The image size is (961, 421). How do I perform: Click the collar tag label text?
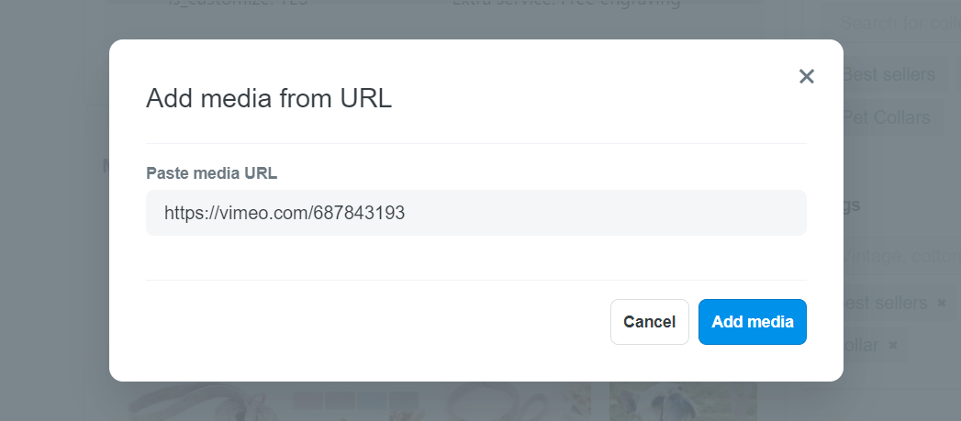pyautogui.click(x=862, y=345)
